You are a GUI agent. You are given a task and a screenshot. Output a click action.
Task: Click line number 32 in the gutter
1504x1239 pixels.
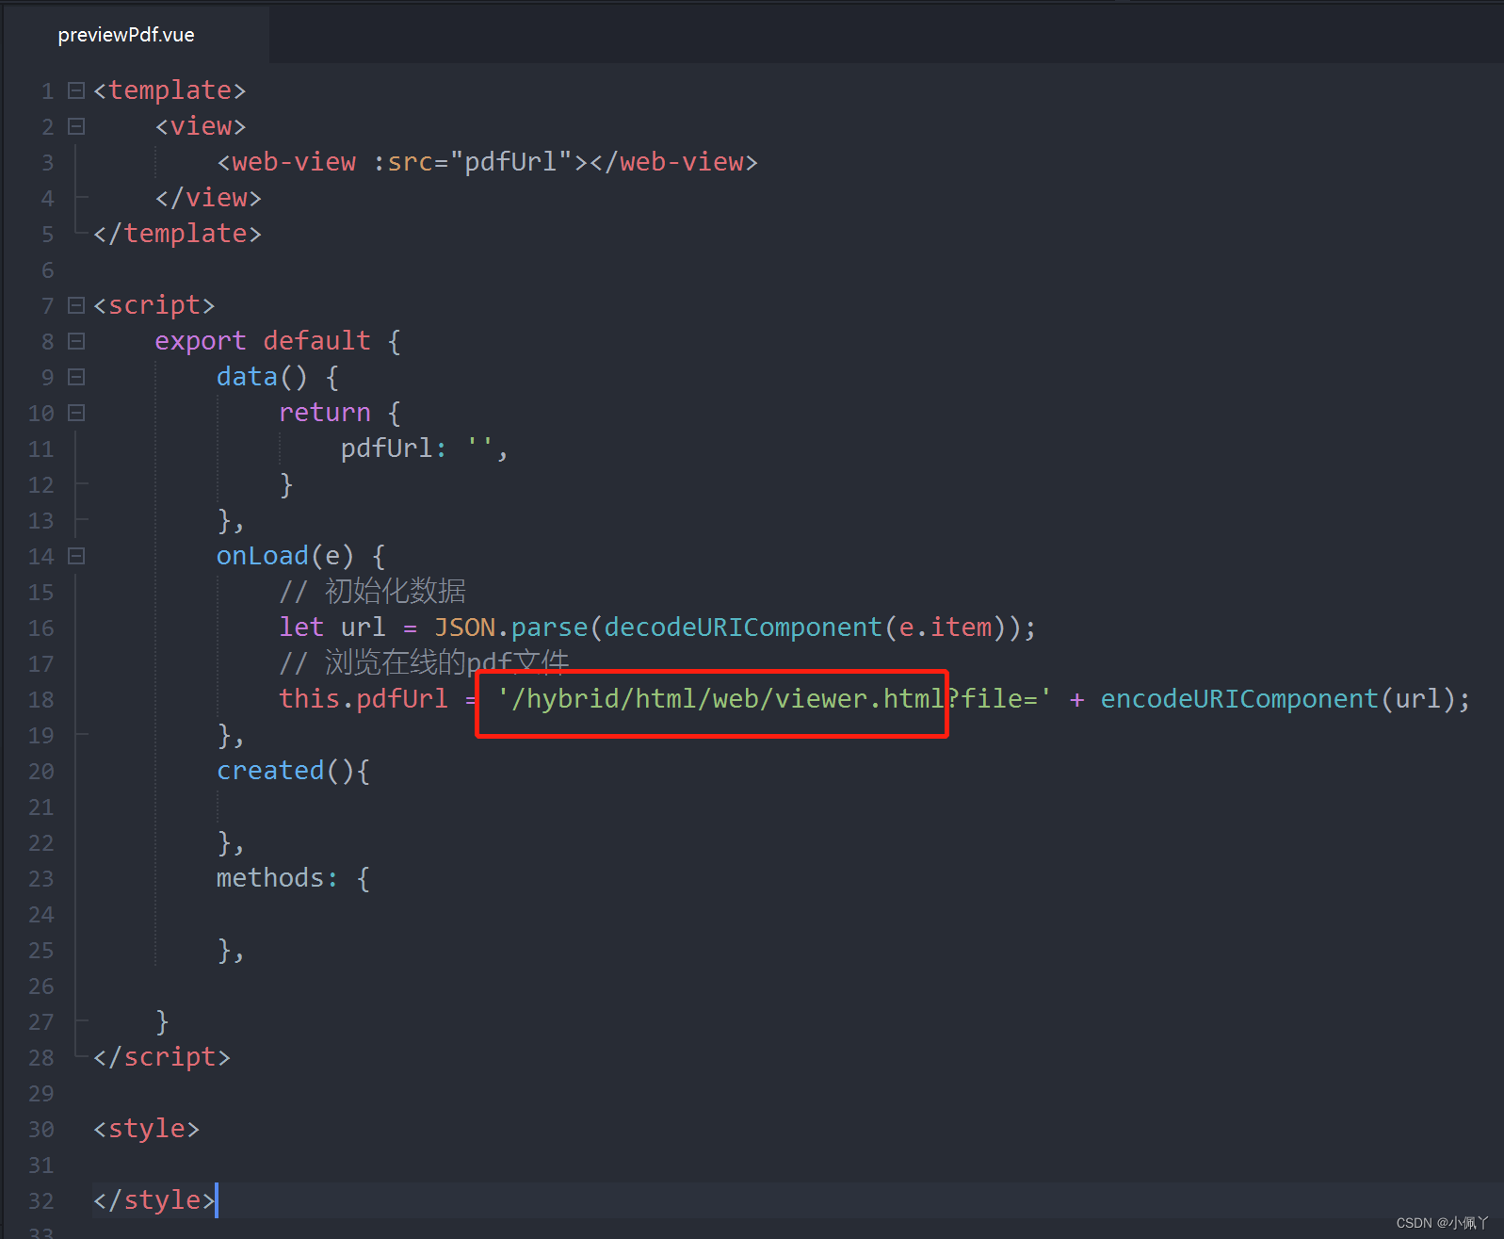pos(41,1201)
